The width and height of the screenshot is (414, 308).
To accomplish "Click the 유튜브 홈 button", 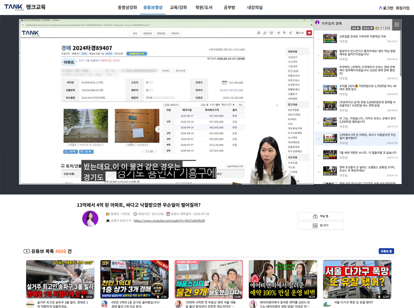I will coord(386,251).
